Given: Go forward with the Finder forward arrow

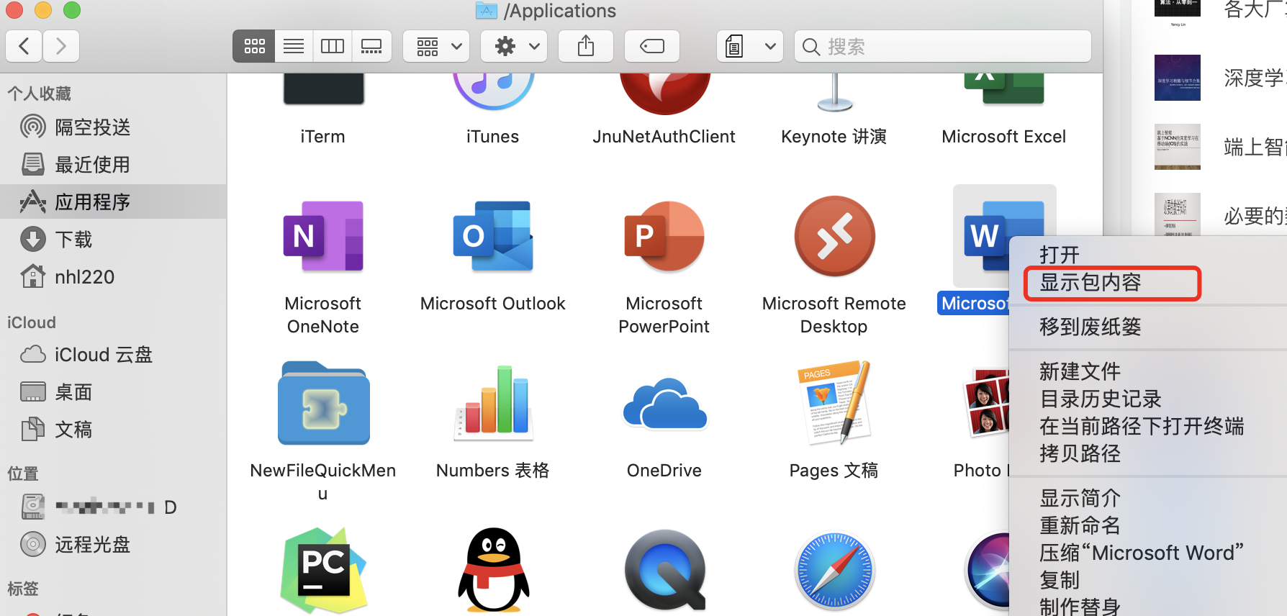Looking at the screenshot, I should tap(61, 47).
